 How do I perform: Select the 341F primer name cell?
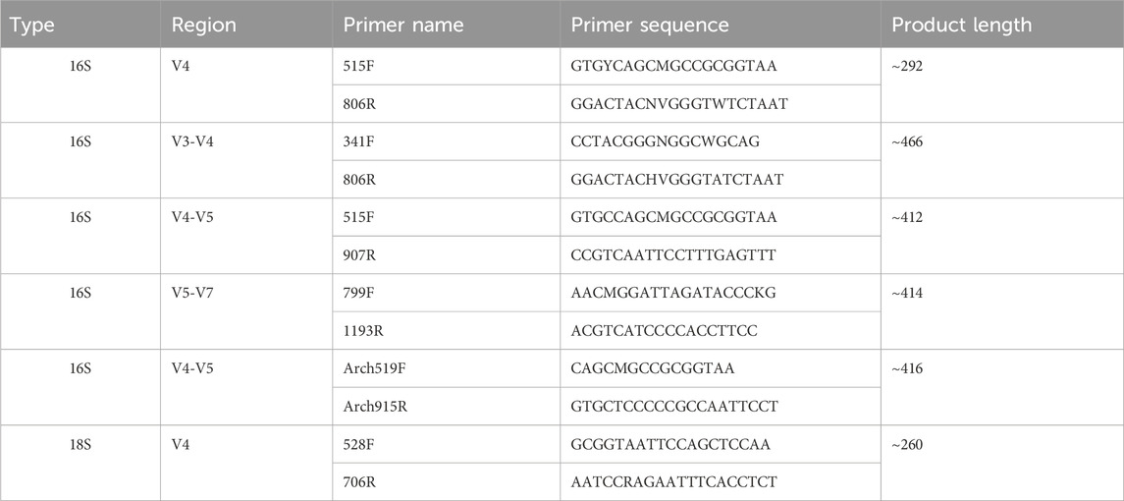(x=446, y=142)
